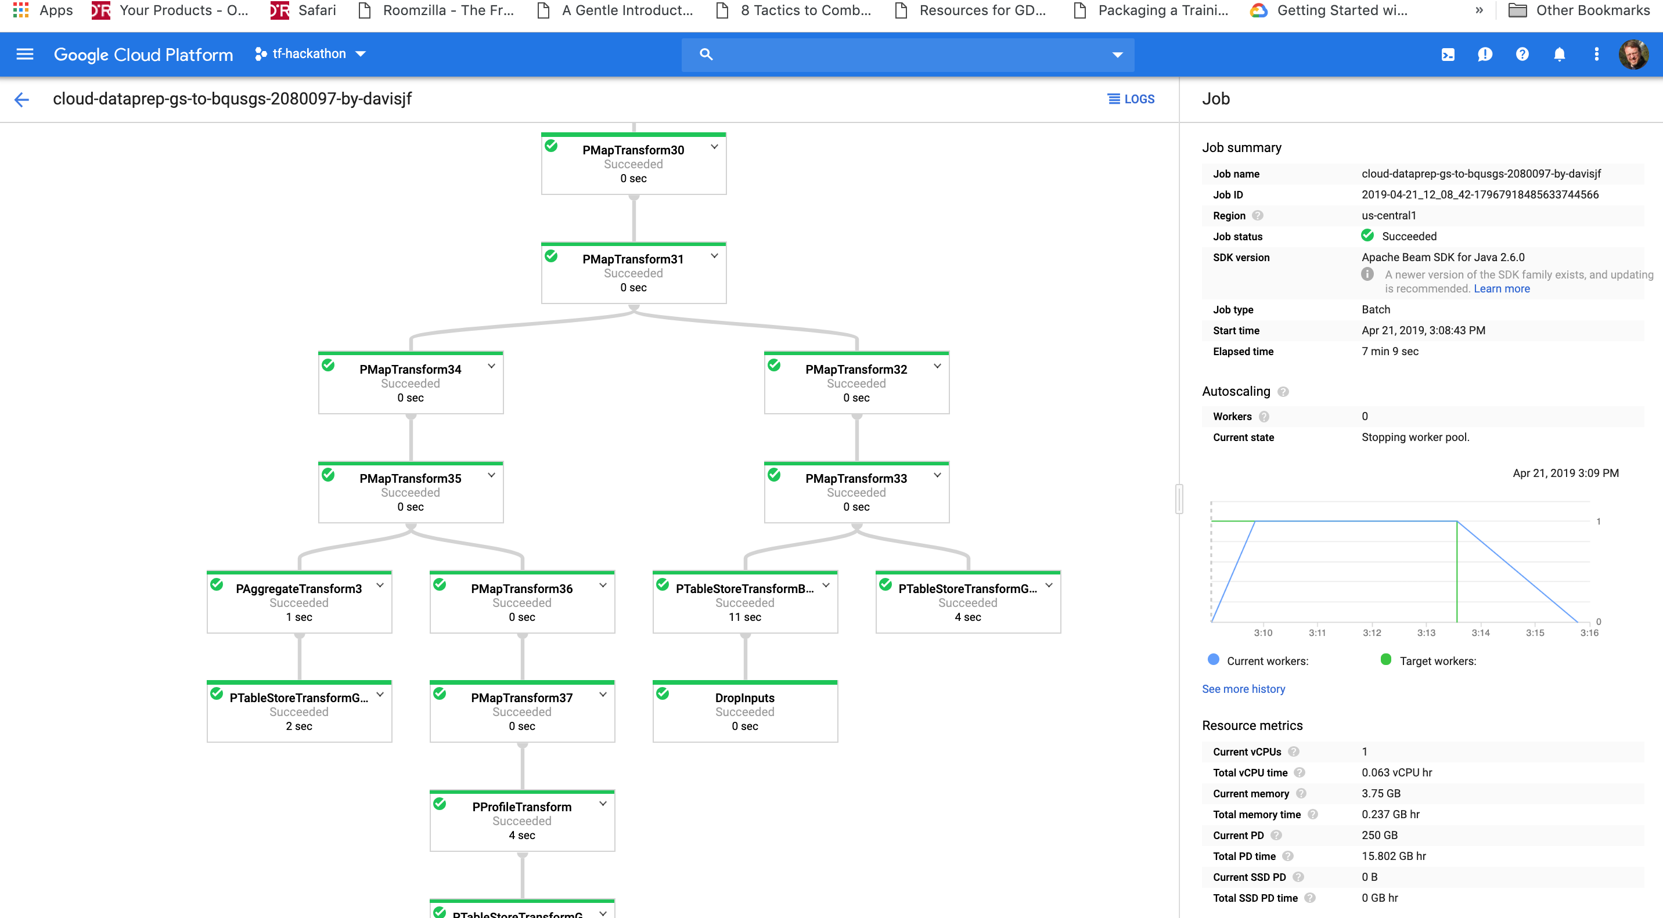Viewport: 1663px width, 918px height.
Task: Expand the PMapTransform30 step chevron
Action: [715, 147]
